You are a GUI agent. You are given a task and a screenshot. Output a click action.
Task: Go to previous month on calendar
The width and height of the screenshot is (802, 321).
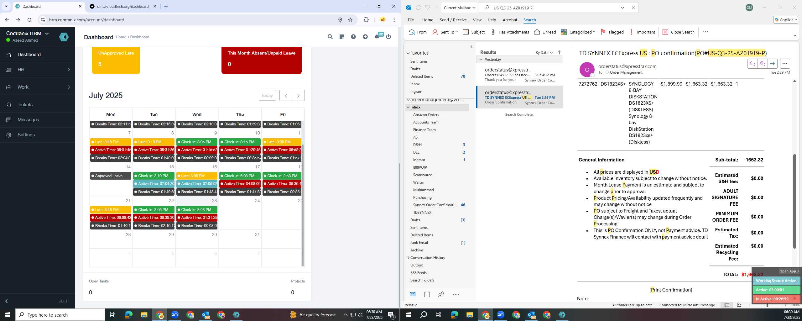[286, 95]
